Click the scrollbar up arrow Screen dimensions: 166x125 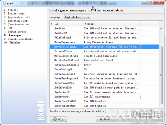pos(161,28)
